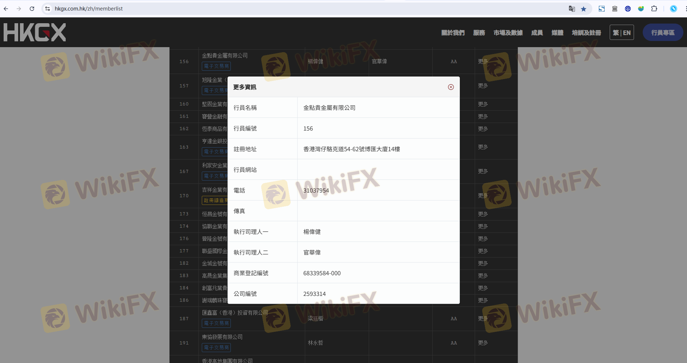687x363 pixels.
Task: Click 更多 for member 167
Action: 483,172
